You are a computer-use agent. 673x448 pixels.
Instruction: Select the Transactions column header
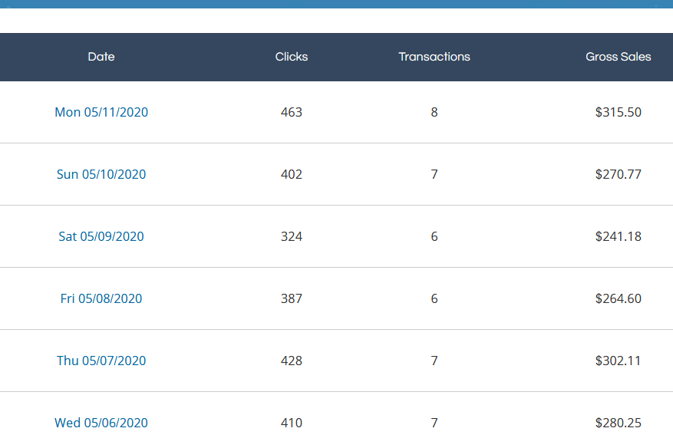click(x=434, y=57)
